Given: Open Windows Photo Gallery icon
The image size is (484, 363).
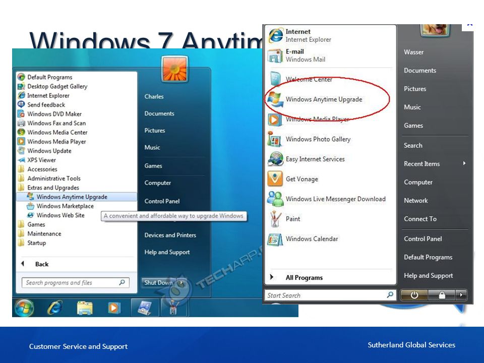Looking at the screenshot, I should (x=274, y=139).
